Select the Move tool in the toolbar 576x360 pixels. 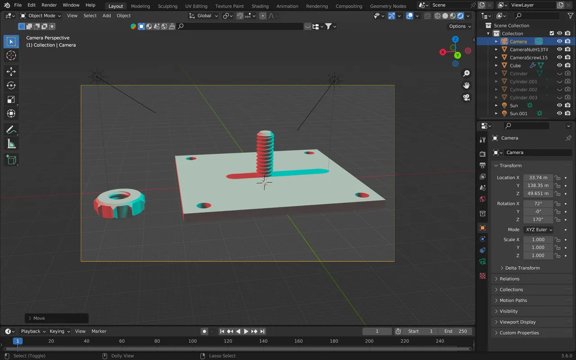click(x=11, y=71)
